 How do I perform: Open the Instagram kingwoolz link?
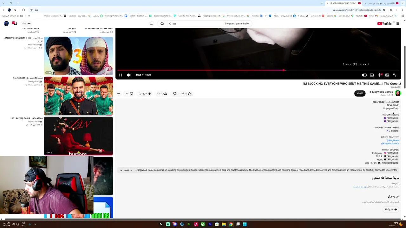pyautogui.click(x=391, y=153)
